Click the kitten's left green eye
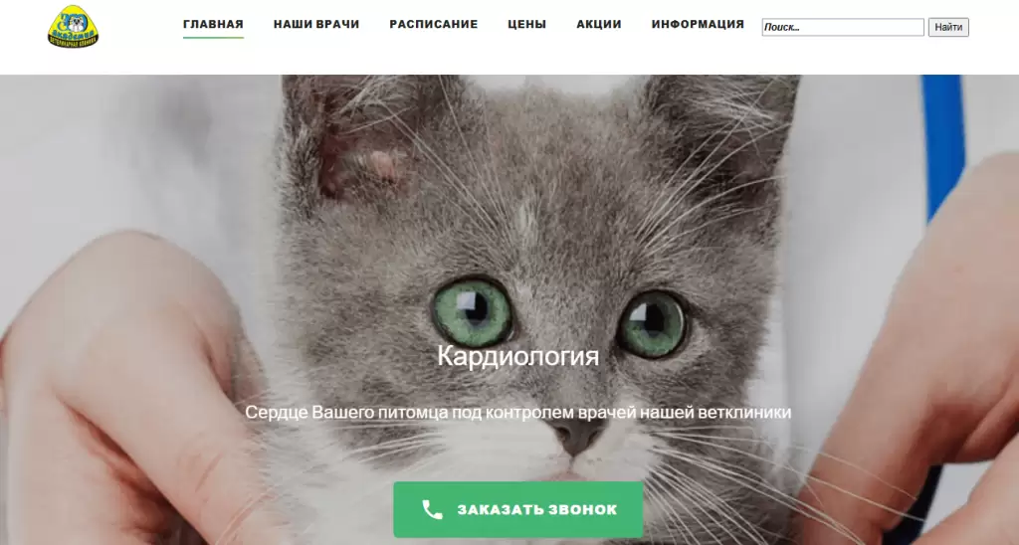Viewport: 1019px width, 545px height. 473,313
